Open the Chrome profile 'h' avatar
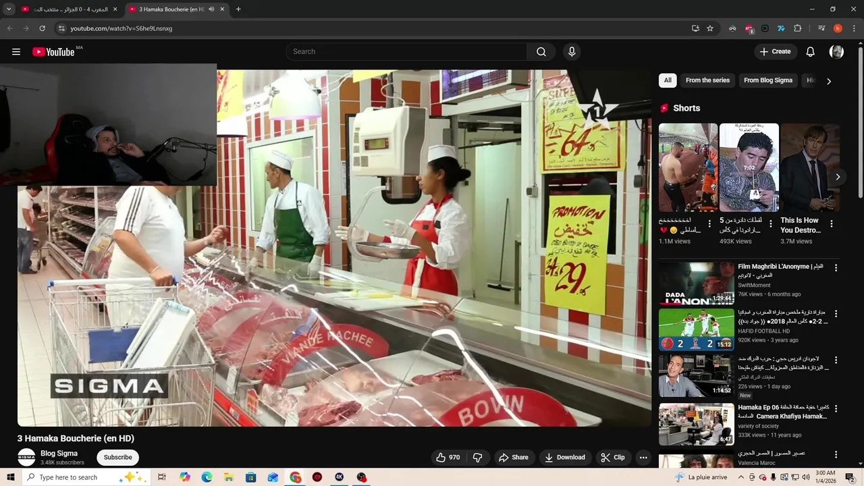 (838, 28)
